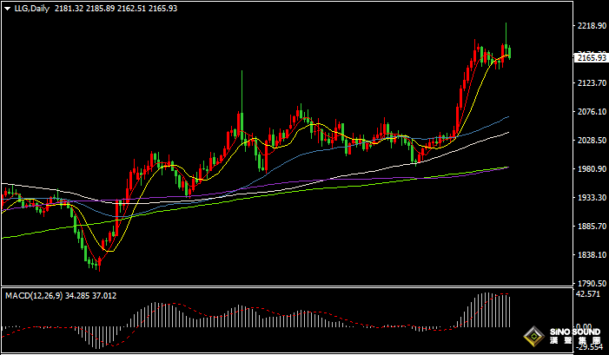The height and width of the screenshot is (355, 609).
Task: Select the 42.571 value on MACD scale
Action: [x=589, y=294]
